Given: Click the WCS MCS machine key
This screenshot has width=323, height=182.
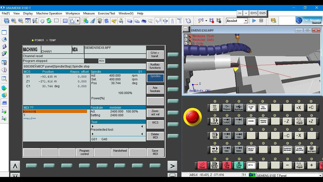Looking at the screenshot, I should click(x=311, y=149).
